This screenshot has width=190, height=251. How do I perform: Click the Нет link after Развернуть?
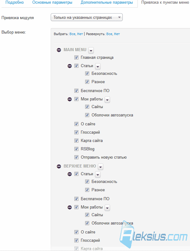(x=117, y=34)
